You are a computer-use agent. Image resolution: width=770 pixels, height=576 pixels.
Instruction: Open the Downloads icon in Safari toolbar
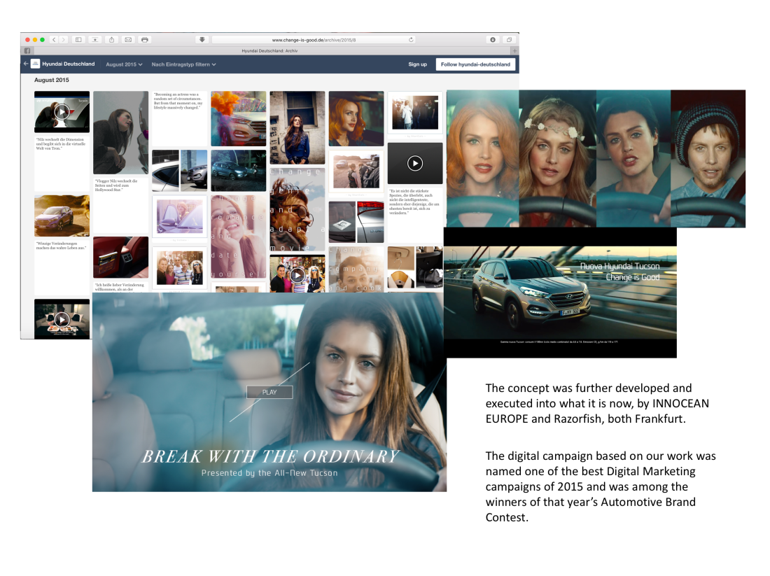click(492, 40)
